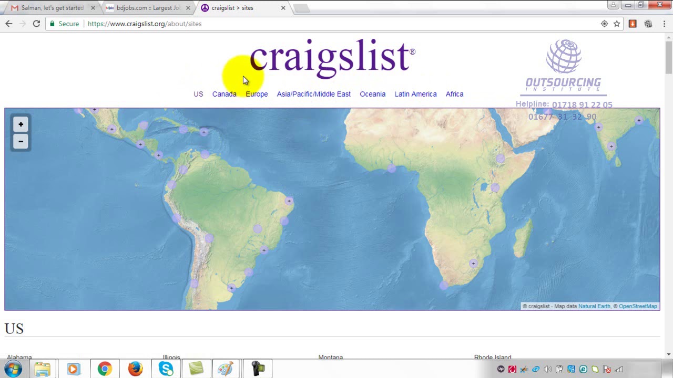The image size is (673, 378).
Task: Open the Windows Start menu
Action: click(x=13, y=369)
